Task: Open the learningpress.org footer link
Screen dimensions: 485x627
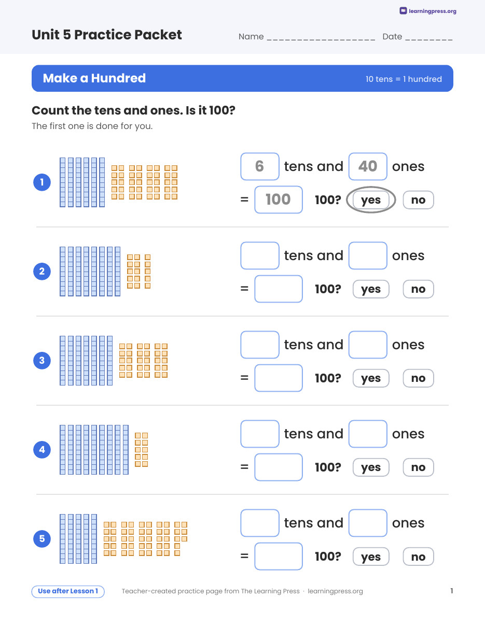Action: pos(335,591)
